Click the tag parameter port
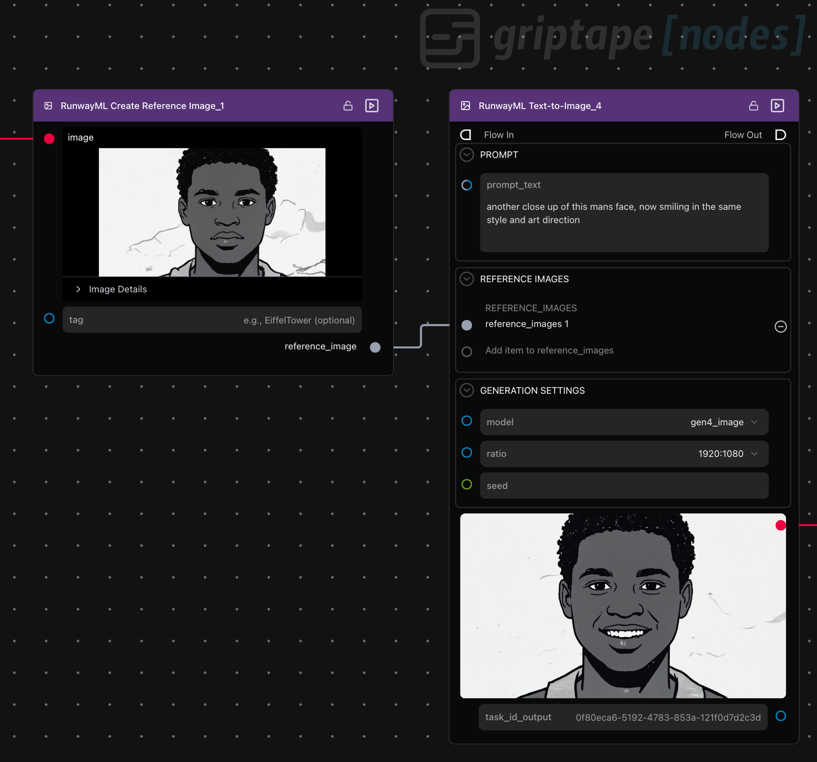The height and width of the screenshot is (762, 817). (x=49, y=318)
